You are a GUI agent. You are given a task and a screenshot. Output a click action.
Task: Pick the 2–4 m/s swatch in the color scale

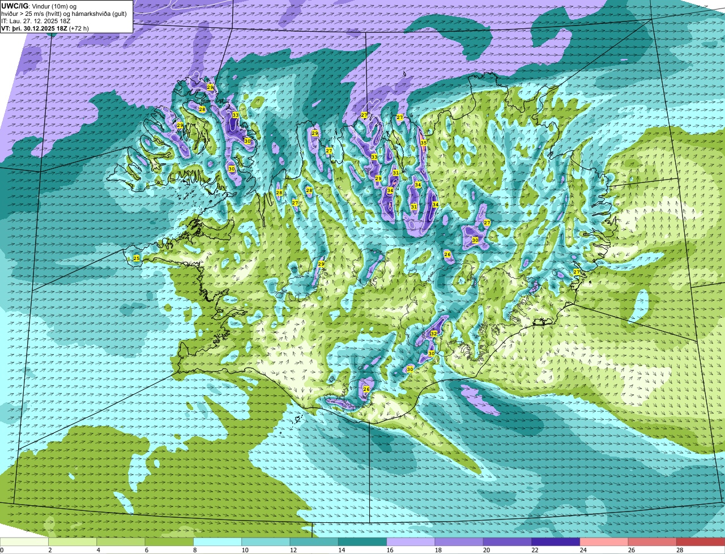(x=72, y=542)
